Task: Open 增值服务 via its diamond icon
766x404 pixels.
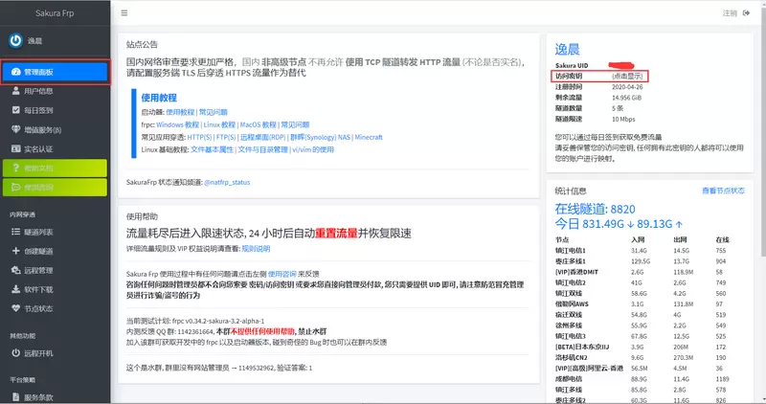Action: click(x=15, y=129)
